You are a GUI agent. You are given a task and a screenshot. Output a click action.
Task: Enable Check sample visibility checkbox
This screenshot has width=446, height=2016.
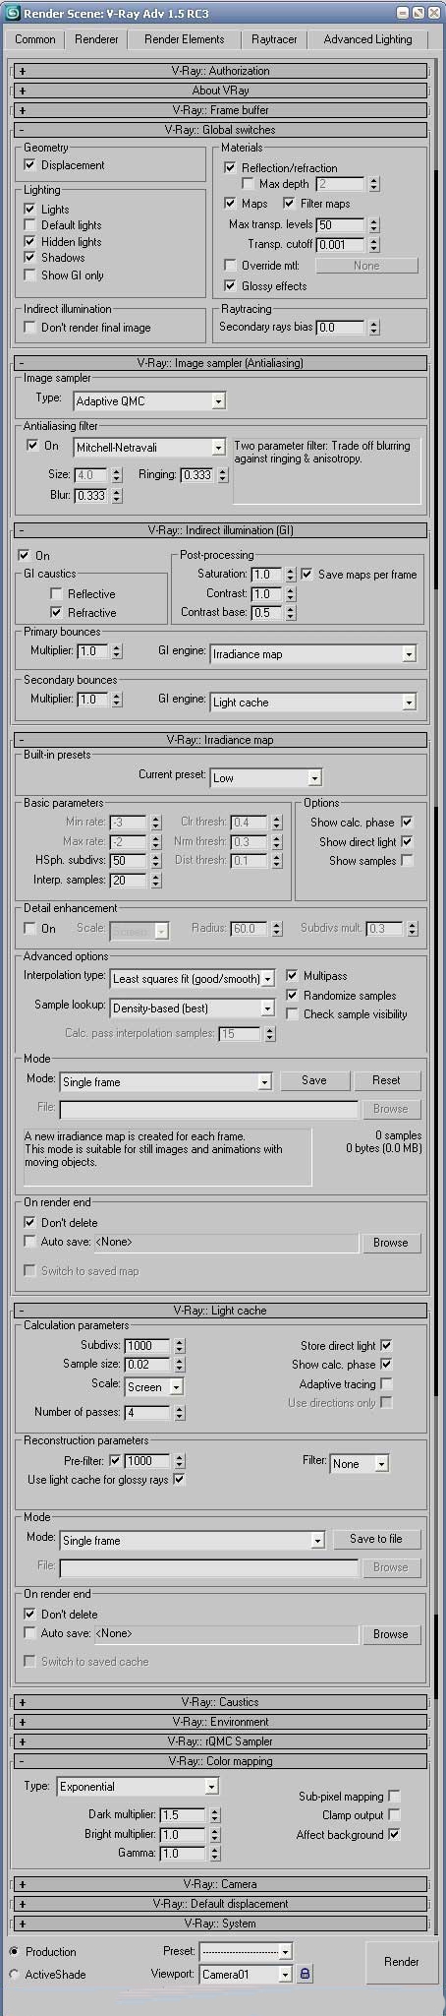(x=292, y=1014)
